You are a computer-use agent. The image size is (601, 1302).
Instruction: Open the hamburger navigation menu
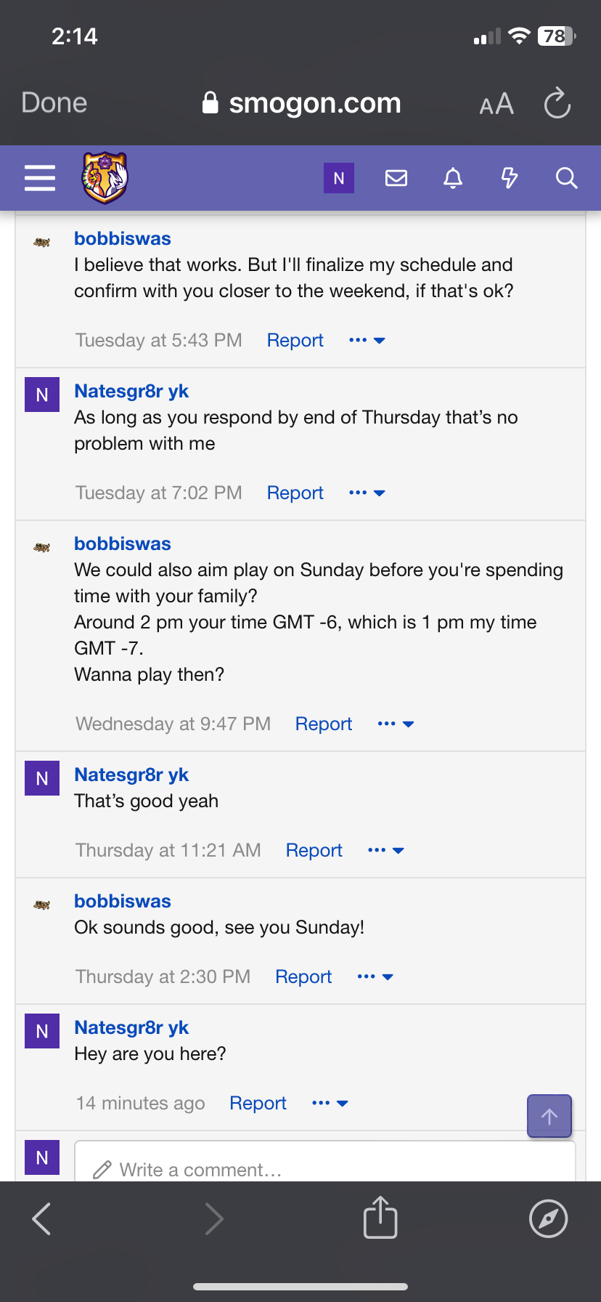coord(40,178)
